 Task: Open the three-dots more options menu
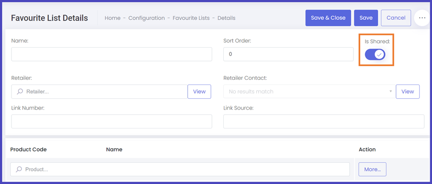pyautogui.click(x=422, y=18)
